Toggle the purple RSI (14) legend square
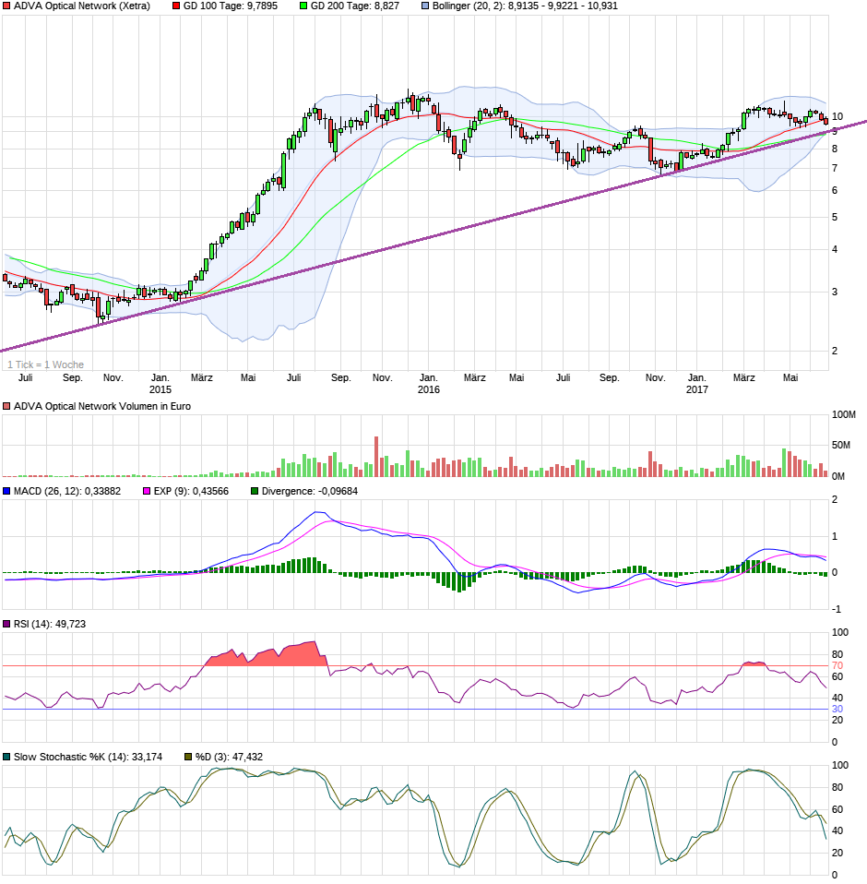This screenshot has height=884, width=867. pos(7,622)
